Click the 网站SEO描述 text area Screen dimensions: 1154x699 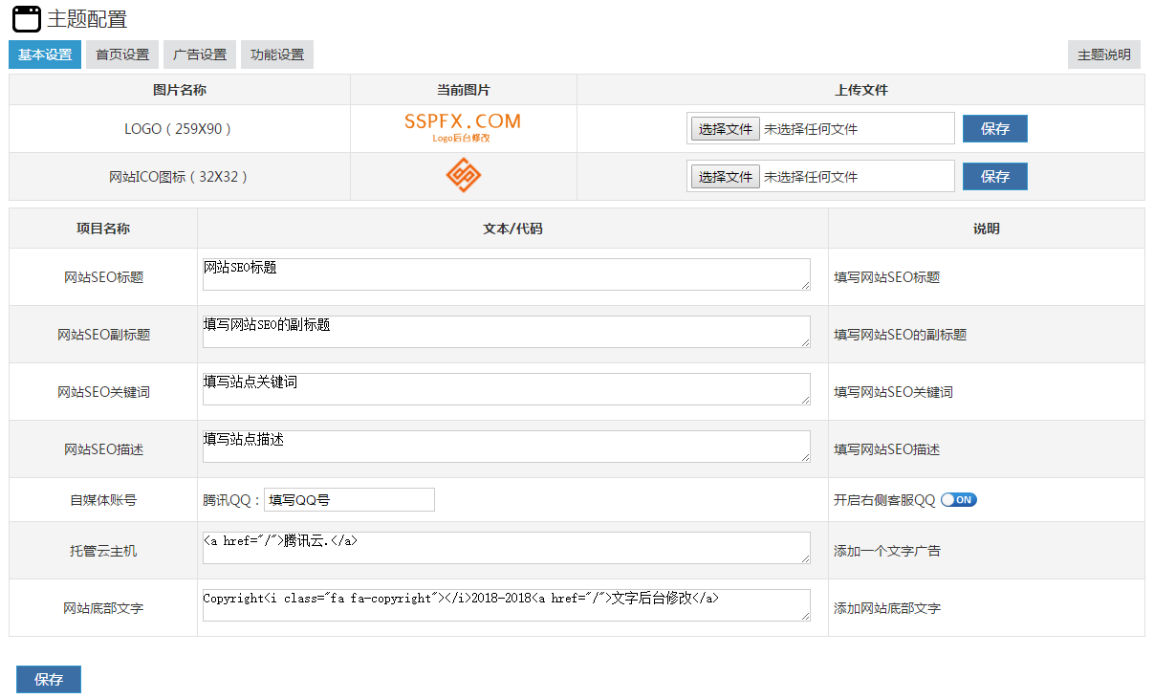click(506, 447)
